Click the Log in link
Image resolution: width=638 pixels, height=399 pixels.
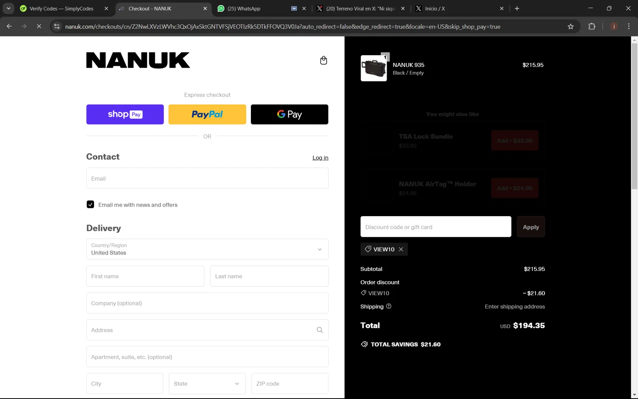[320, 158]
